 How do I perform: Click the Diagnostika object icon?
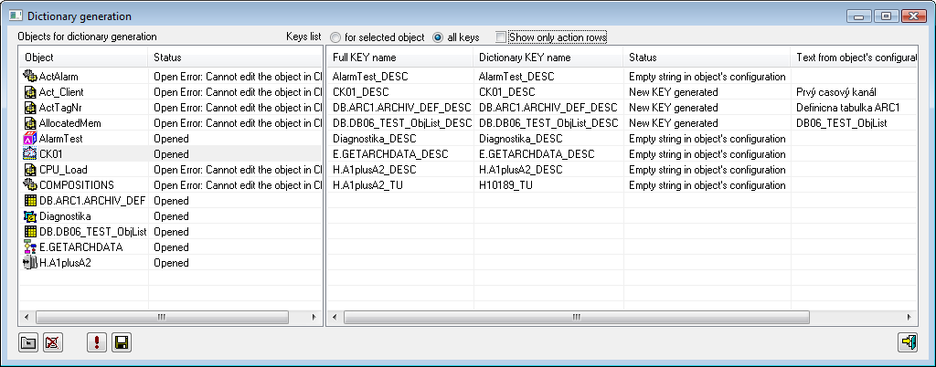(31, 216)
